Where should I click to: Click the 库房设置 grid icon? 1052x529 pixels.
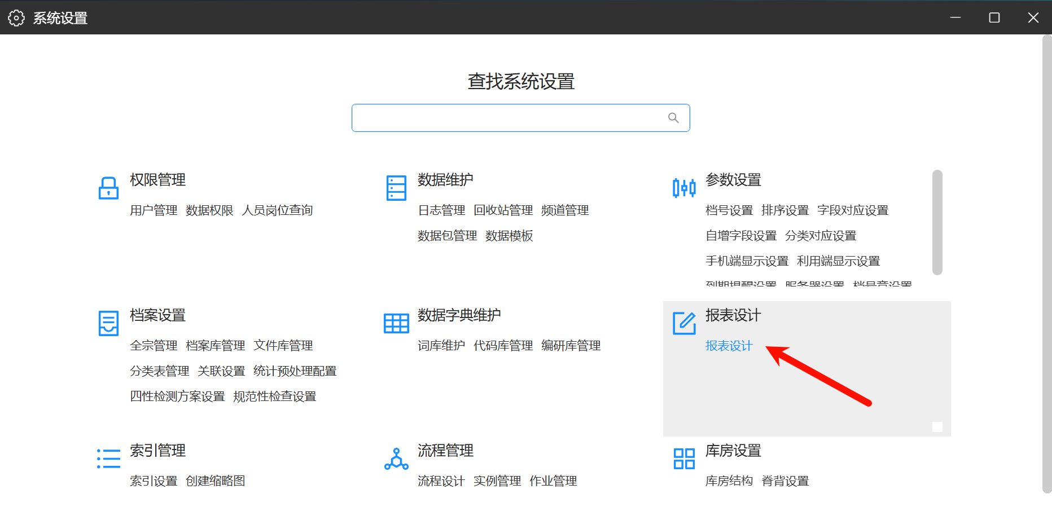684,459
